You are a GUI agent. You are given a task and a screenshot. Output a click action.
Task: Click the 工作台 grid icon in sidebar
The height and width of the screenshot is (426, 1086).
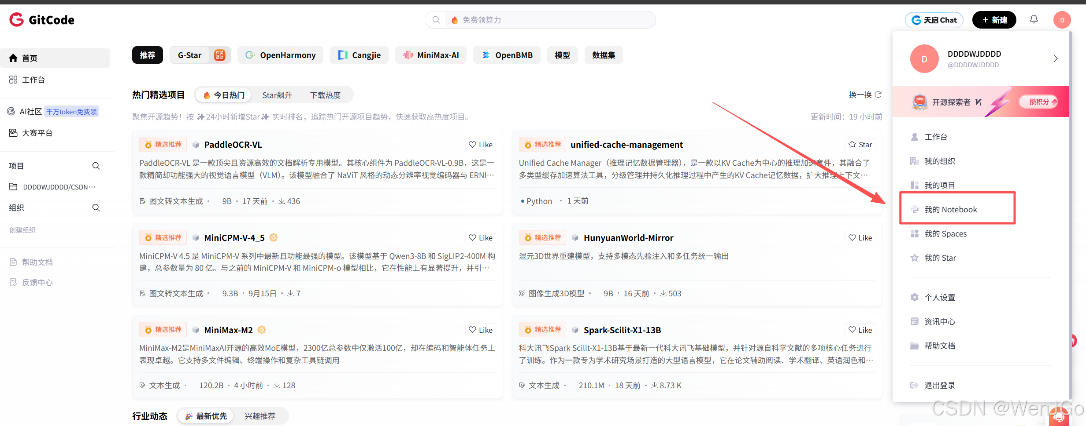pyautogui.click(x=13, y=80)
